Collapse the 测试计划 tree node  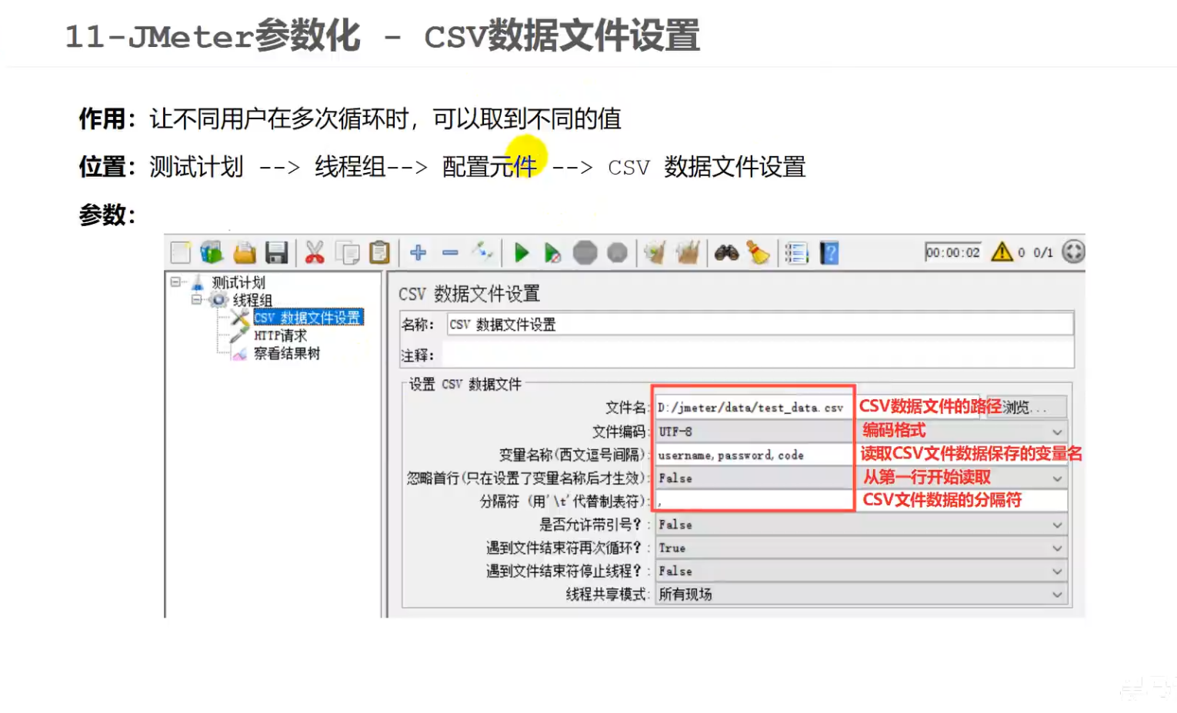pos(175,282)
